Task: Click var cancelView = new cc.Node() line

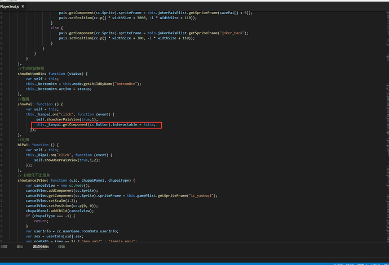Action: click(x=58, y=186)
